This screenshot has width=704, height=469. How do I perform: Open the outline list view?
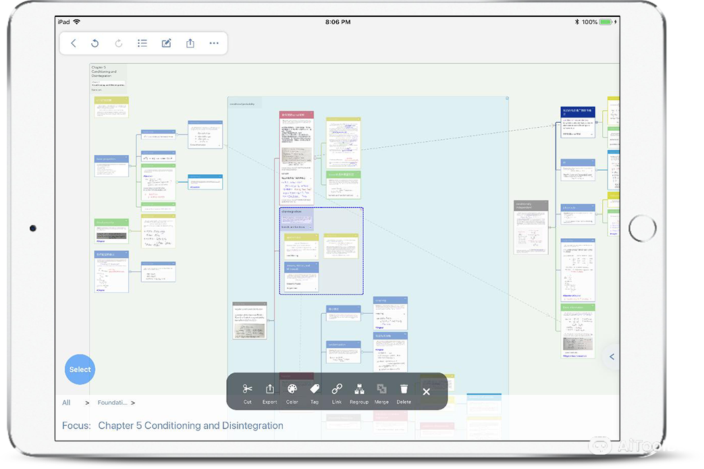pos(142,43)
